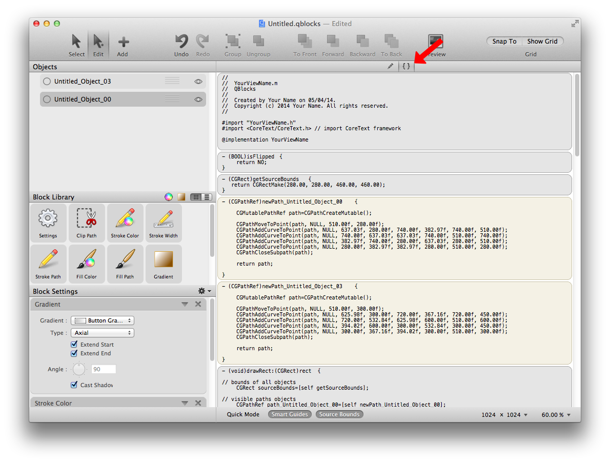Switch to the pencil design view
Viewport: 610px width, 463px height.
(390, 66)
